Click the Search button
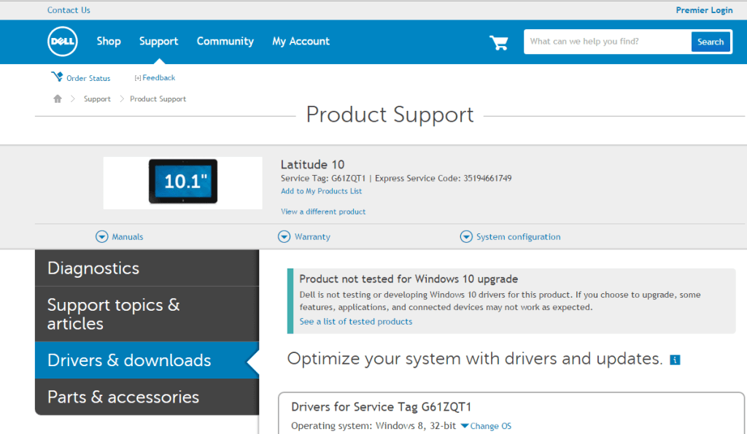Viewport: 747px width, 434px height. 710,42
